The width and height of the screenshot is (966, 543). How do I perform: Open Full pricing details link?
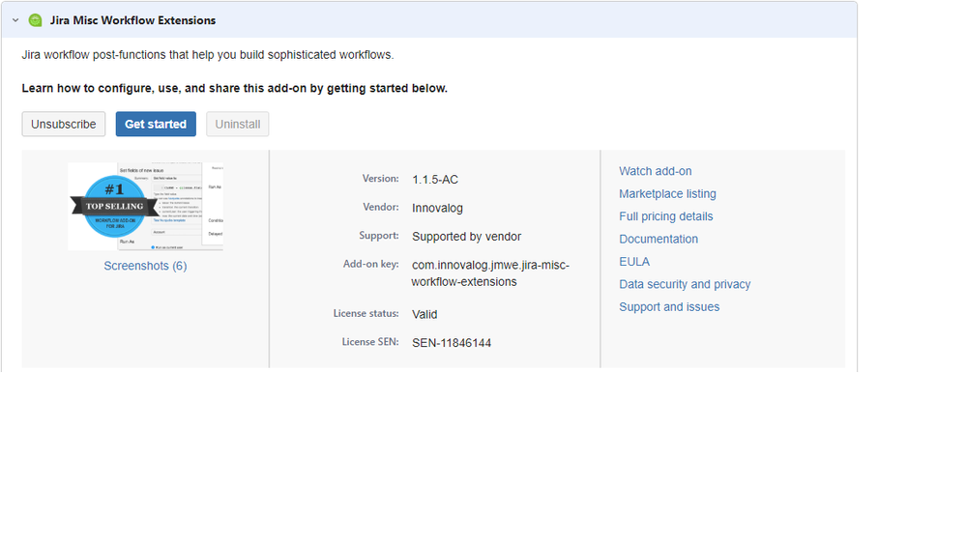[x=666, y=216]
